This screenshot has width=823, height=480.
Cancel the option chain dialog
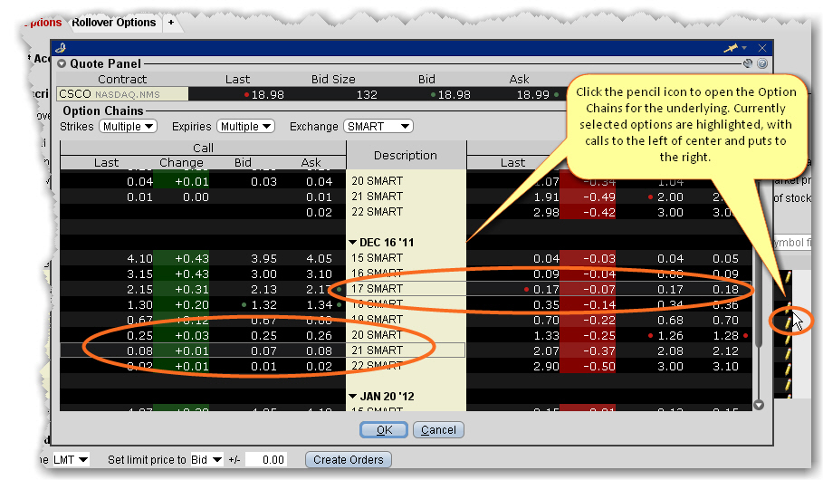[439, 430]
